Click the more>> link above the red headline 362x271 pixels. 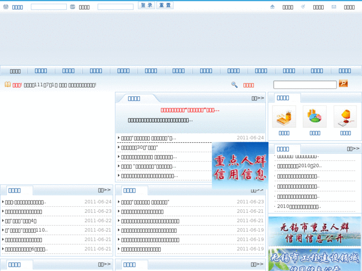257,98
